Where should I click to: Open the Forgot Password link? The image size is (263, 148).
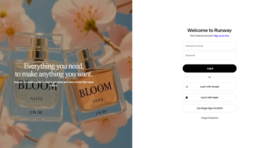pos(210,118)
